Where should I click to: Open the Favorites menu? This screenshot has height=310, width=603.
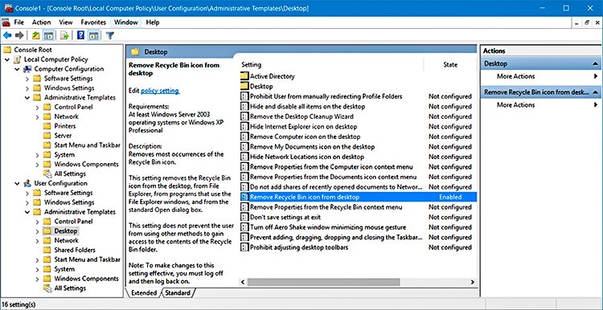click(93, 22)
